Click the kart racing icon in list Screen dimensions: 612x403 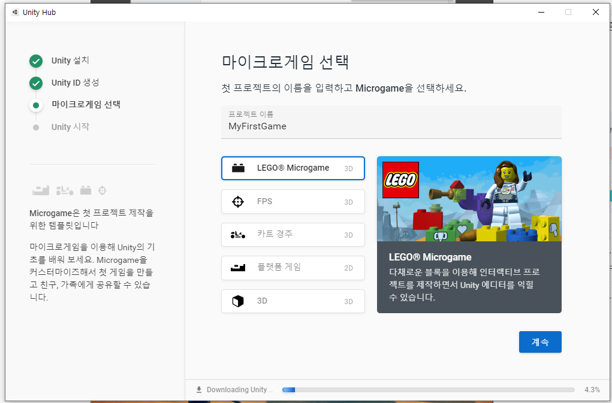[x=238, y=235]
